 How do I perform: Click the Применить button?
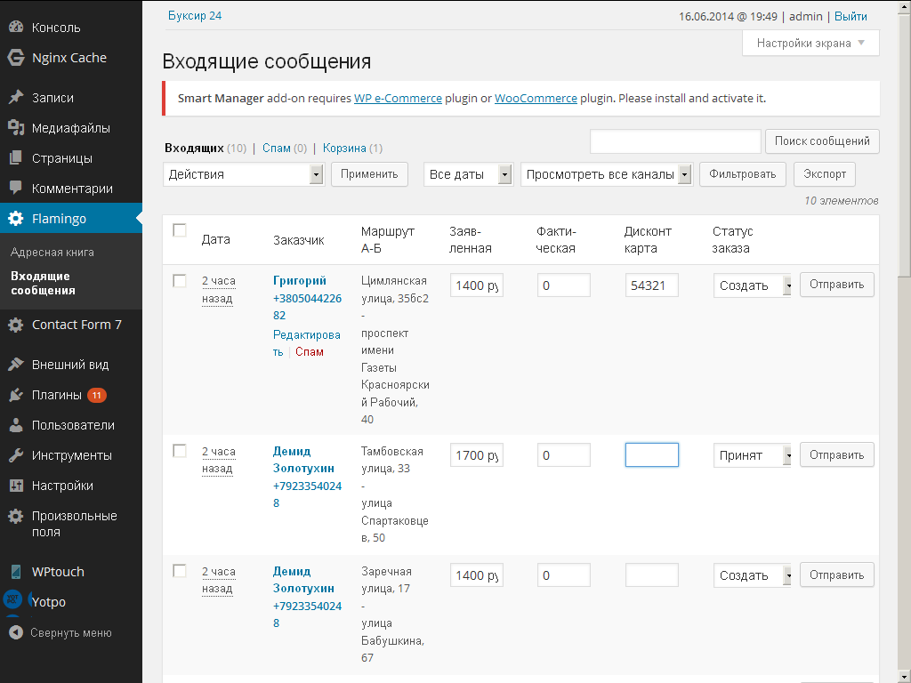pyautogui.click(x=369, y=174)
